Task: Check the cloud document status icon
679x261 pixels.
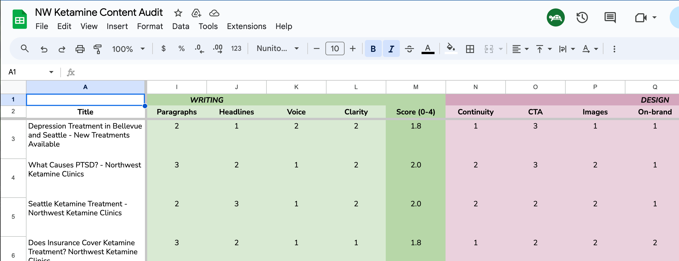Action: tap(214, 13)
